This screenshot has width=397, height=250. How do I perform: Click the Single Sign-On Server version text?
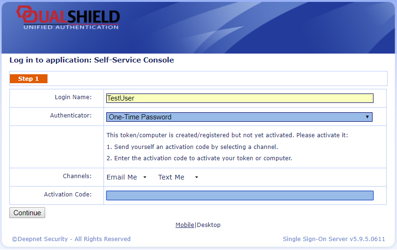tap(333, 239)
